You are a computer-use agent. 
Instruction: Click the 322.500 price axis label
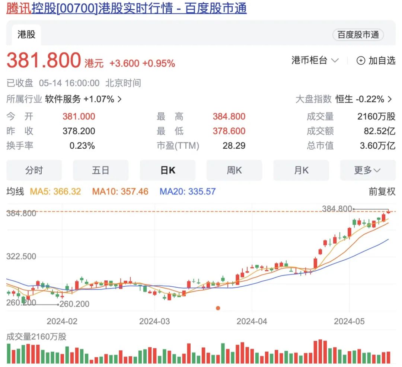[x=21, y=256]
